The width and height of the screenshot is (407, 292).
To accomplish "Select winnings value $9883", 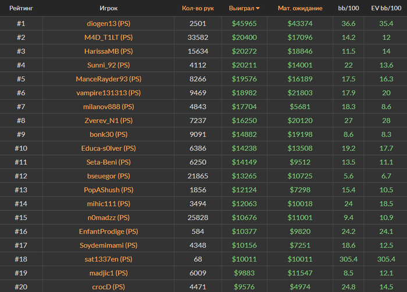I will 244,273.
